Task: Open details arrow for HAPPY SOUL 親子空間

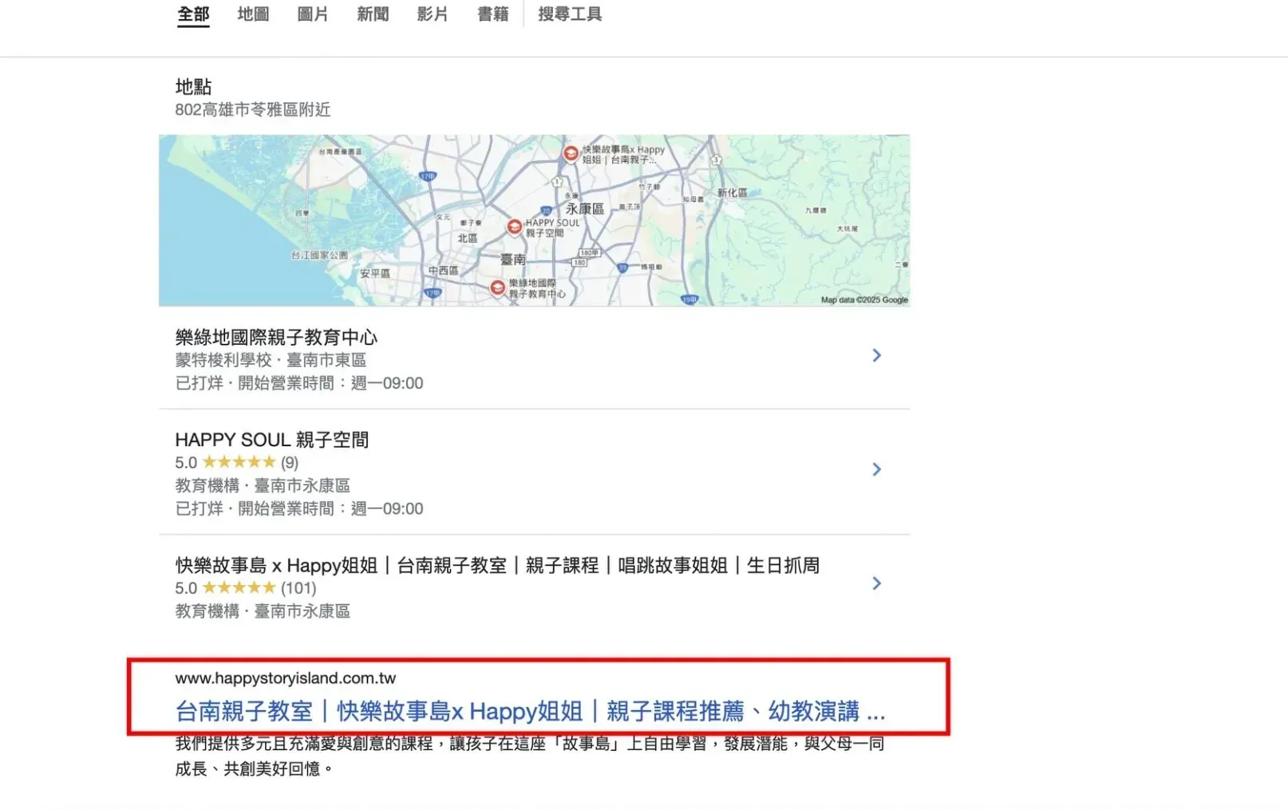Action: 876,469
